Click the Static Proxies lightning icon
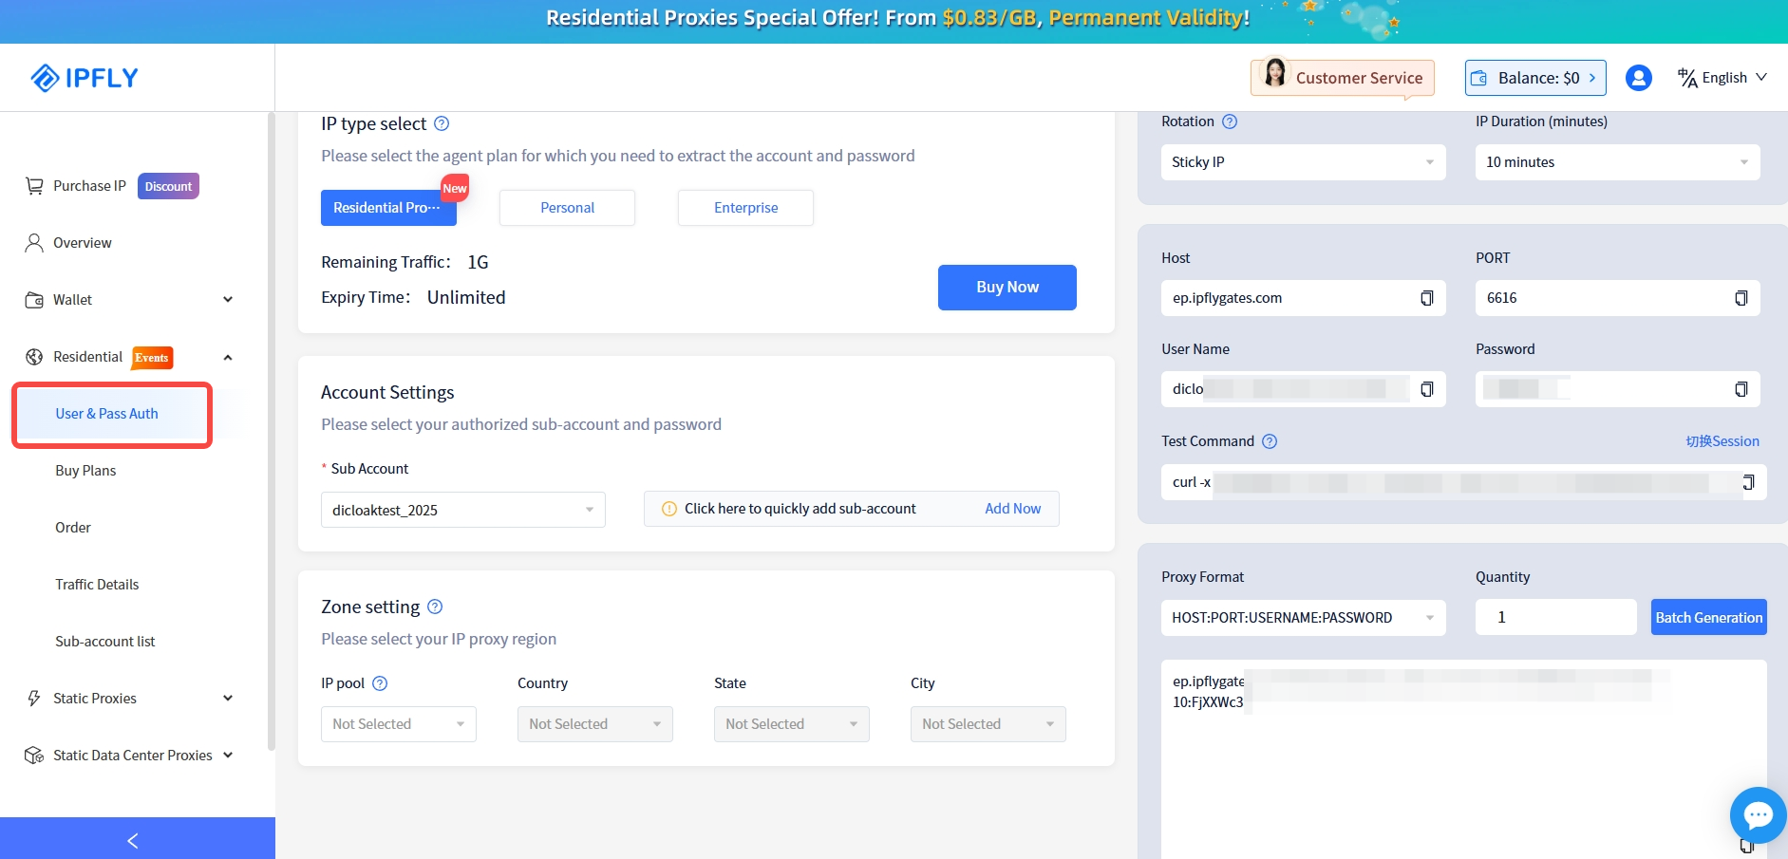 coord(34,699)
